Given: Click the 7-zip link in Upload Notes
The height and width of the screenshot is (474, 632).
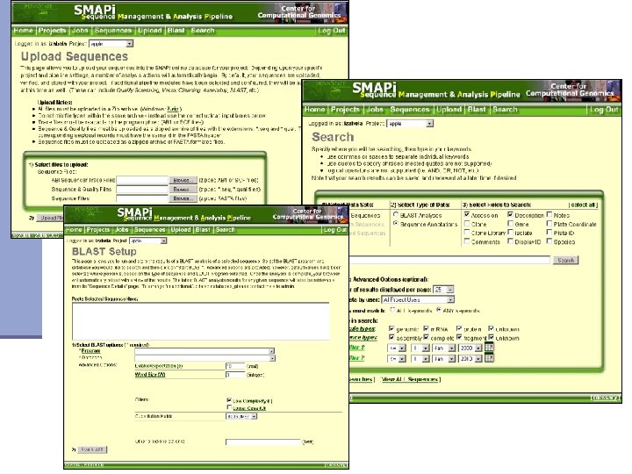Looking at the screenshot, I should tap(173, 109).
